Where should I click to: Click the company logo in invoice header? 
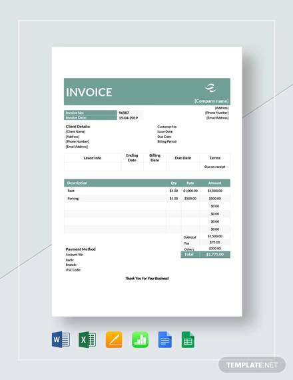(210, 88)
